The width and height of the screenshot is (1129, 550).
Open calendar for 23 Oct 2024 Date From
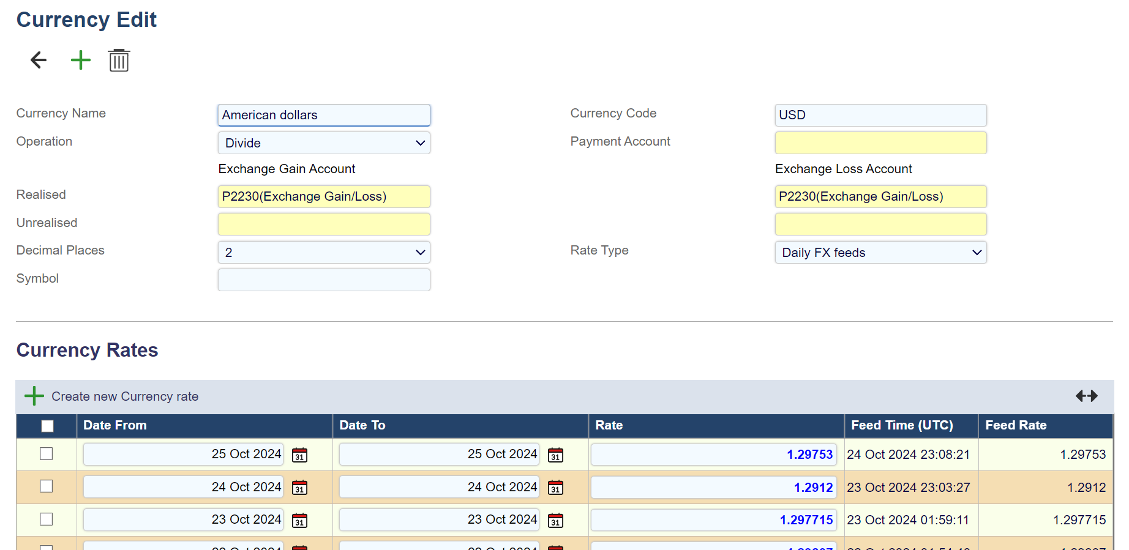[x=299, y=521]
